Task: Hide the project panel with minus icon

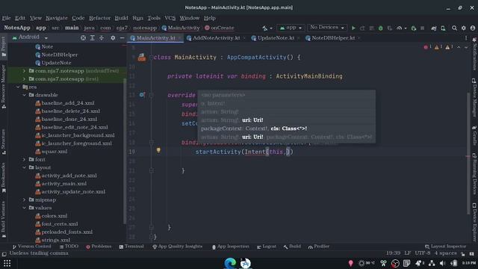Action: (x=122, y=38)
